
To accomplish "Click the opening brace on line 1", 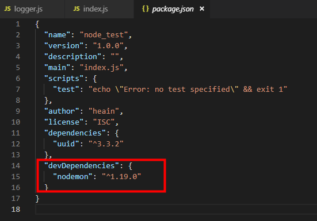I will [37, 24].
